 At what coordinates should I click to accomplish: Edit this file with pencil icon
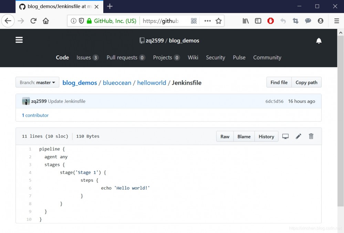pos(298,136)
